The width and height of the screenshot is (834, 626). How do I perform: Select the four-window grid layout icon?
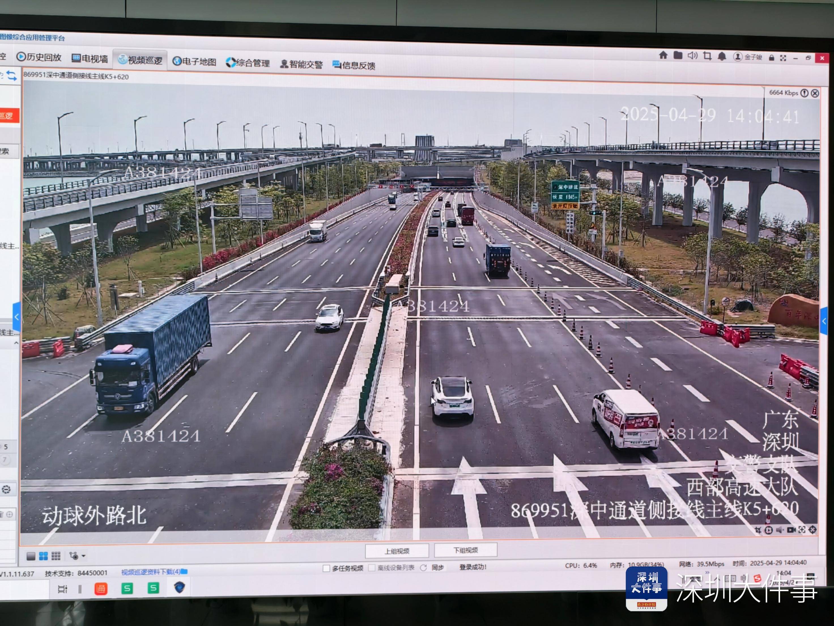click(x=43, y=556)
